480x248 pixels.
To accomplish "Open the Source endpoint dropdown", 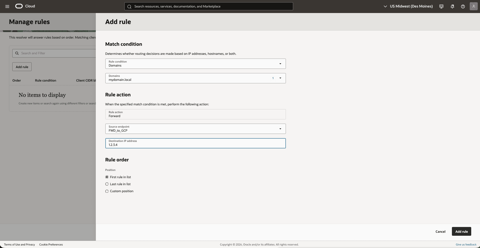I will click(x=280, y=129).
